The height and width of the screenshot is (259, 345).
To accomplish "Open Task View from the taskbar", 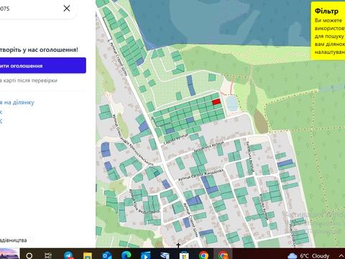I will point(48,255).
